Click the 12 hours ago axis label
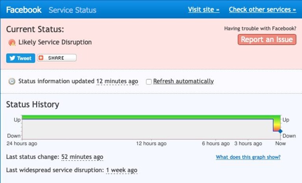302x183 pixels. tap(151, 143)
